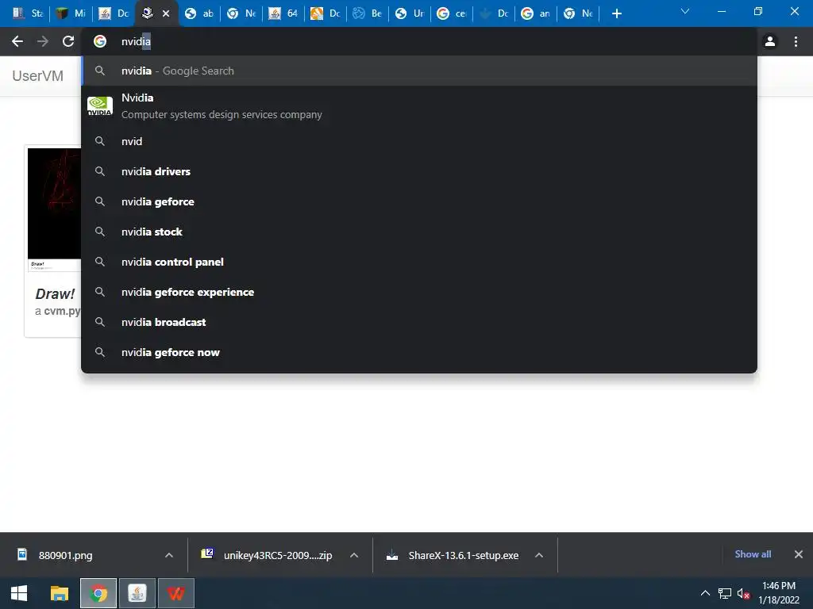Switch to the first 'Sta' tab
813x609 pixels.
point(28,13)
